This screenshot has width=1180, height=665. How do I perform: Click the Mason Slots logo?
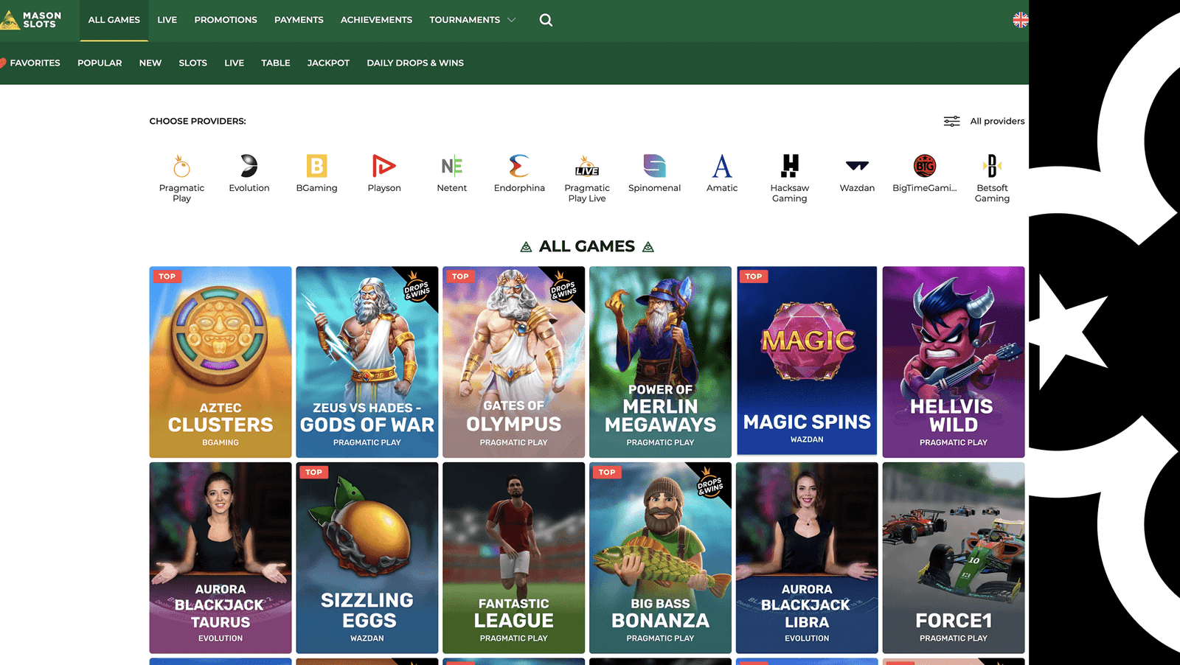point(32,20)
